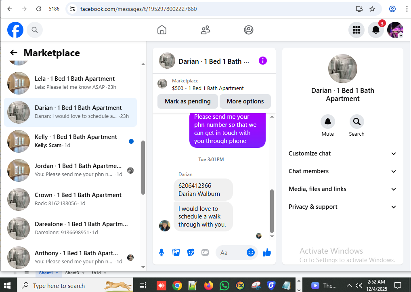Viewport: 411px width, 292px height.
Task: Open Sheet3 tab dropdown arrow
Action: pyautogui.click(x=83, y=273)
